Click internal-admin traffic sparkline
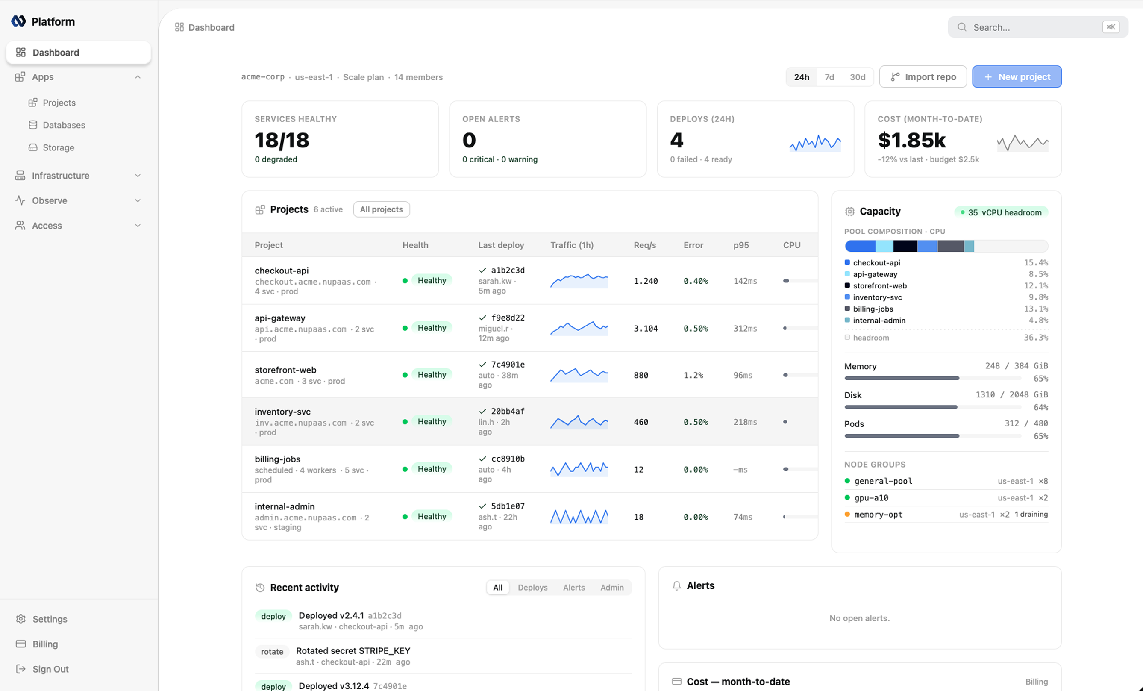Screen dimensions: 1143x691 [579, 517]
